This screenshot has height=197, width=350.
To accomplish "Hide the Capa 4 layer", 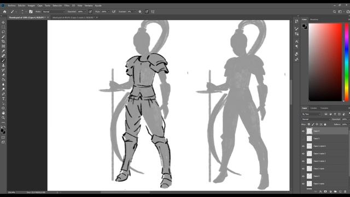I will (303, 131).
